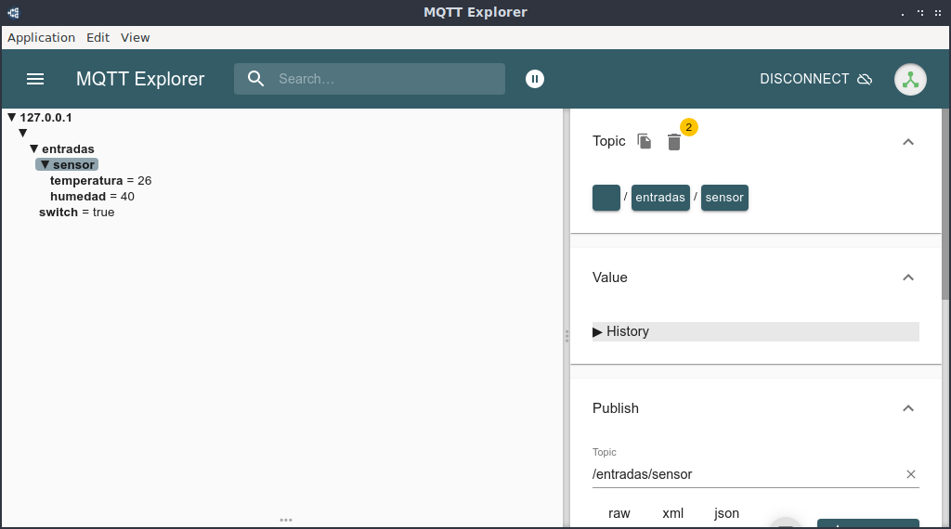Click the entradas topic breadcrumb chip
951x529 pixels.
pyautogui.click(x=660, y=198)
